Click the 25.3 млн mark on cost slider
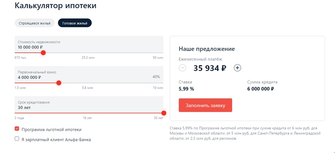 pyautogui.click(x=88, y=58)
